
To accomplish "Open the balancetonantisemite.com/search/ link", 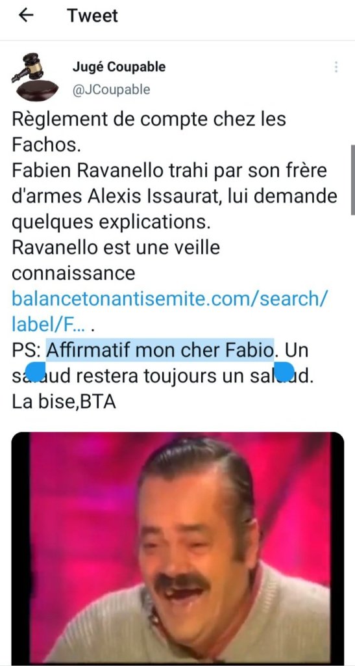I will point(169,299).
